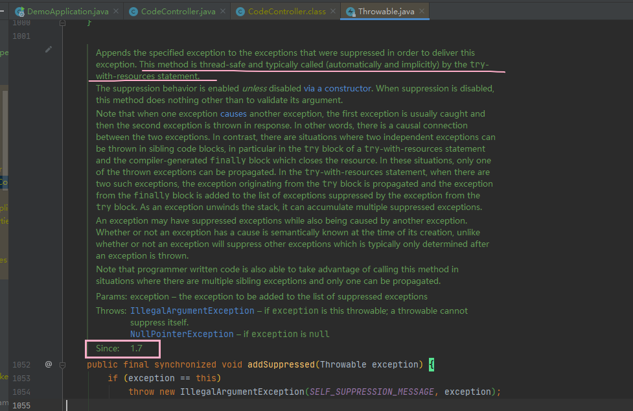Collapse the fold marker at line 1000

(x=63, y=23)
